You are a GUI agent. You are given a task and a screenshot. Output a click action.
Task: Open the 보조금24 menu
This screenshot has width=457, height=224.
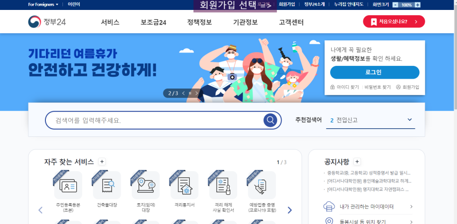point(153,22)
